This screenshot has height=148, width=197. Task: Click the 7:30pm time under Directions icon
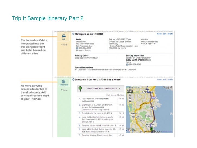click(x=64, y=90)
